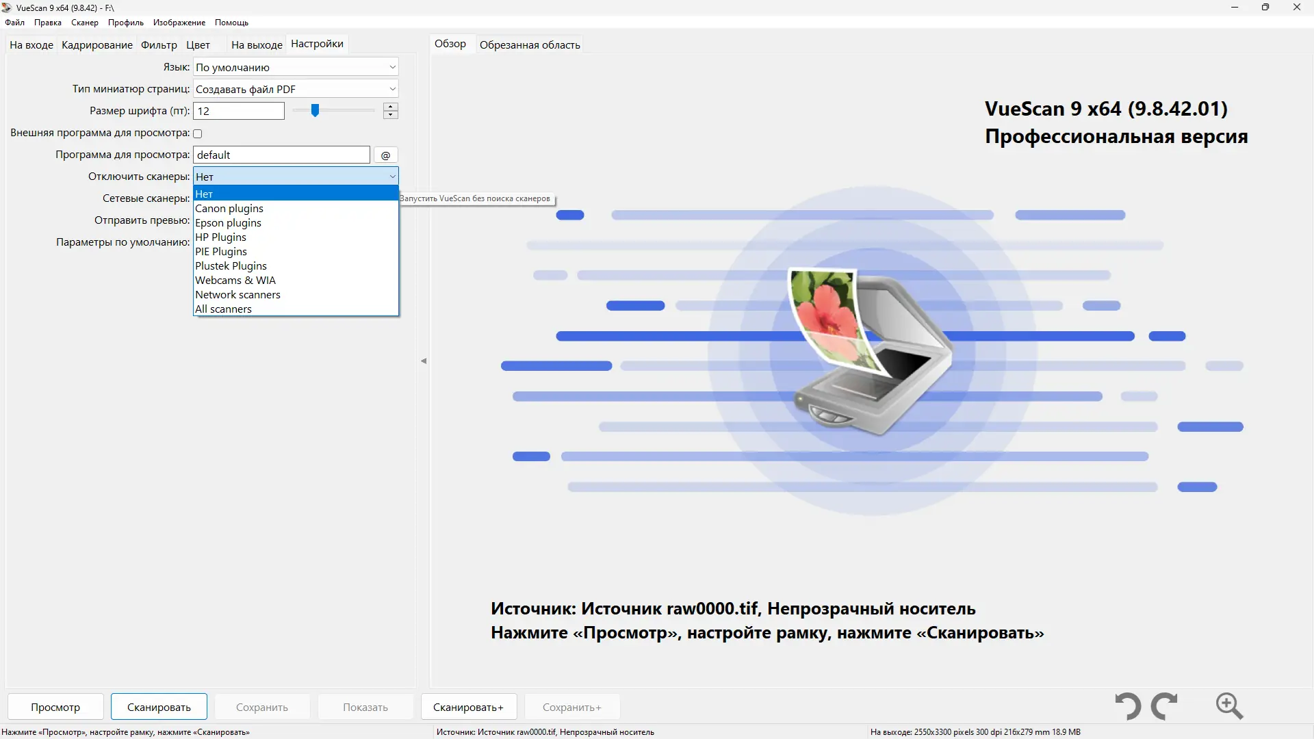
Task: Rotate image counterclockwise with arrow icon
Action: (1127, 706)
